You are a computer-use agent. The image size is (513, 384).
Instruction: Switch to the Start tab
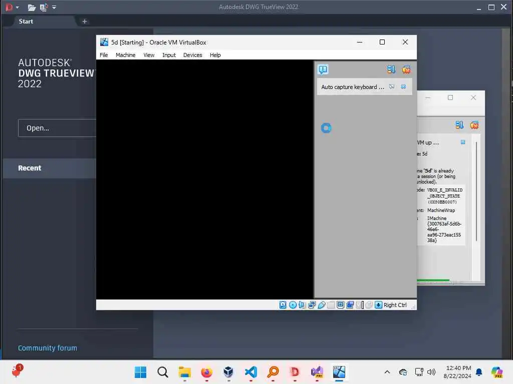click(26, 21)
